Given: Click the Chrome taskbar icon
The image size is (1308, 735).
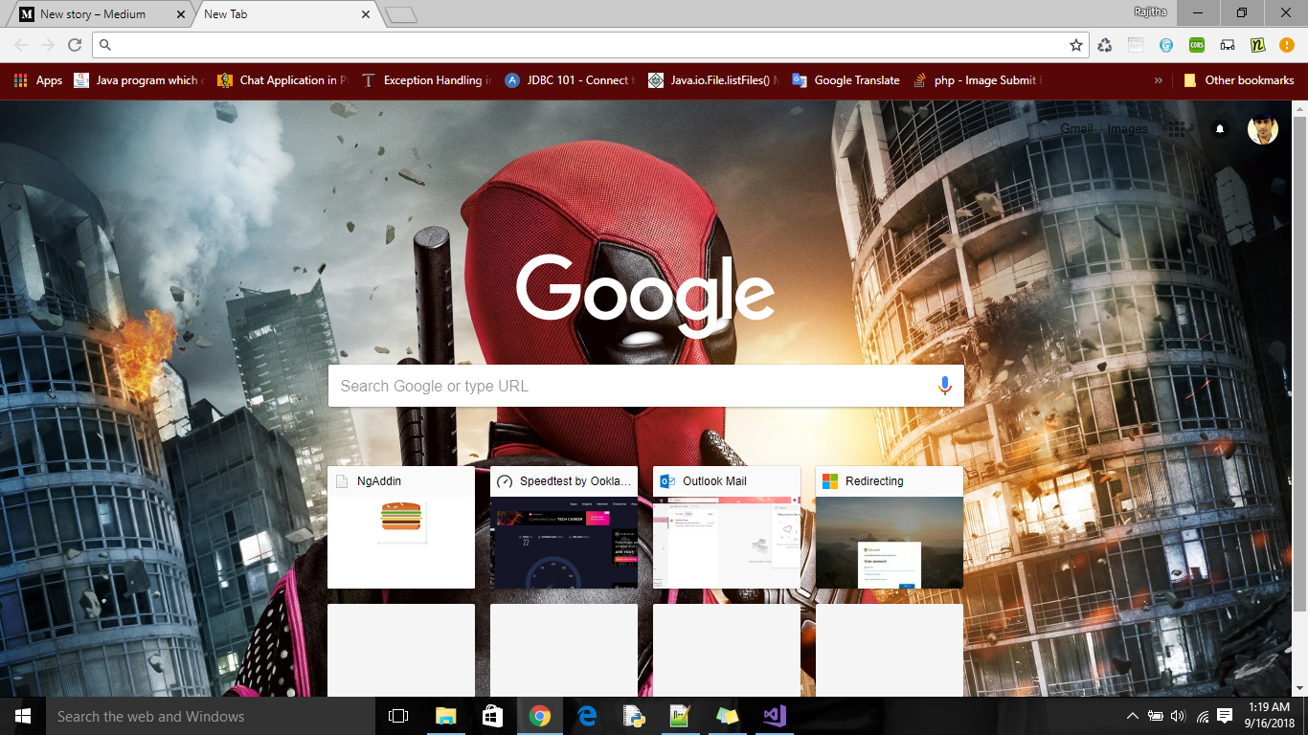Looking at the screenshot, I should pos(540,716).
